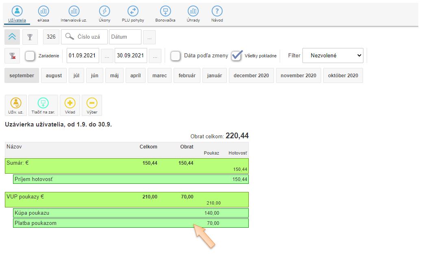Uncheck the Všetky pokladne checkbox

click(237, 56)
